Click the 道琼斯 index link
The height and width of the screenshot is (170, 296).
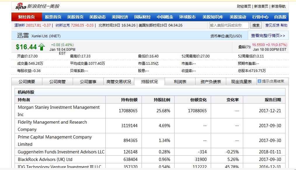tap(20, 25)
